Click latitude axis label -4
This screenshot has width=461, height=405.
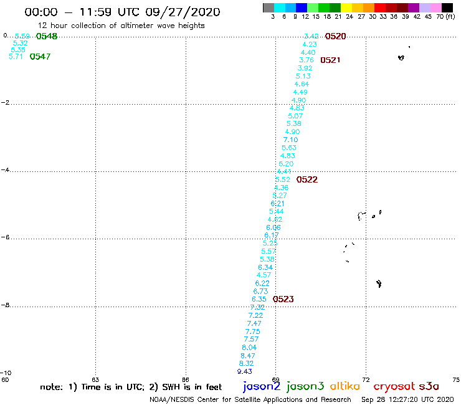(x=5, y=169)
